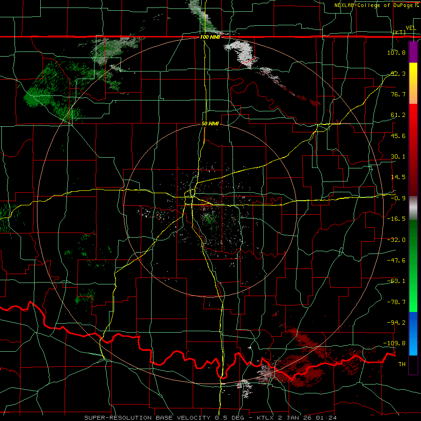The image size is (421, 421).
Task: Pick the purple top segment of velocity color bar
Action: pyautogui.click(x=413, y=52)
